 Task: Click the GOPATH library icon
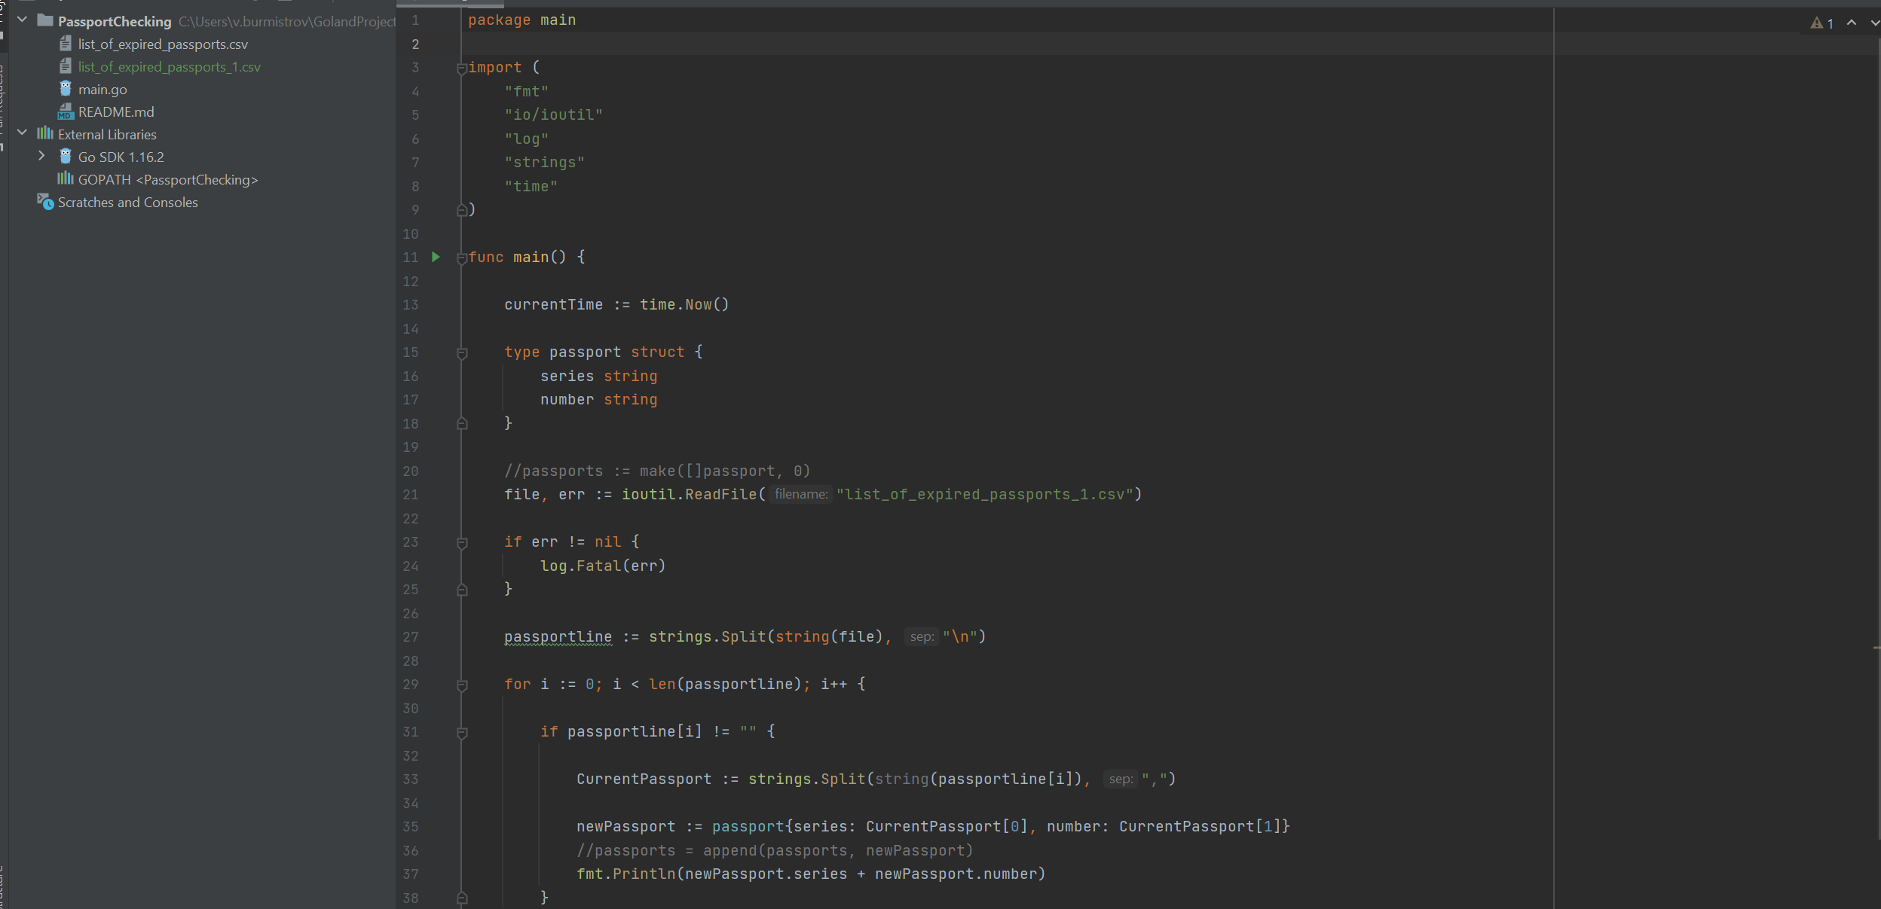click(66, 179)
